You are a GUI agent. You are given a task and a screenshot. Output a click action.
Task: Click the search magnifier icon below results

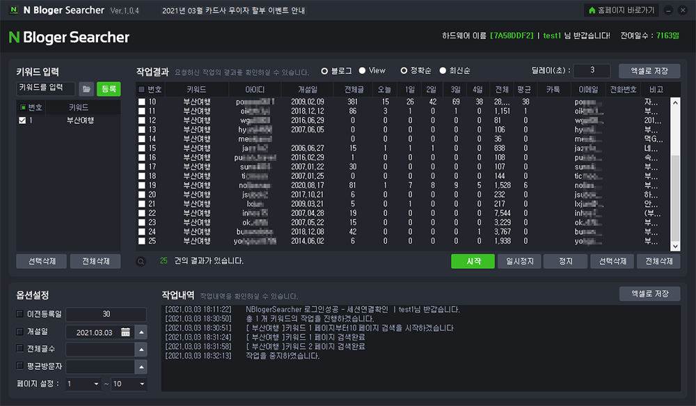click(141, 262)
